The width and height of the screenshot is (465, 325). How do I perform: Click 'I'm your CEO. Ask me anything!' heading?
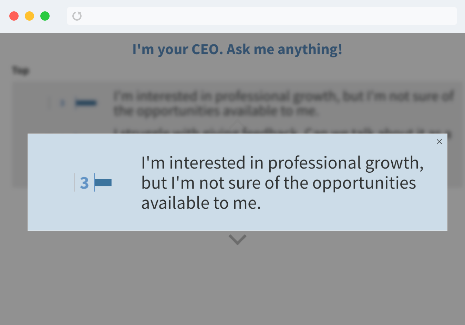pos(237,49)
